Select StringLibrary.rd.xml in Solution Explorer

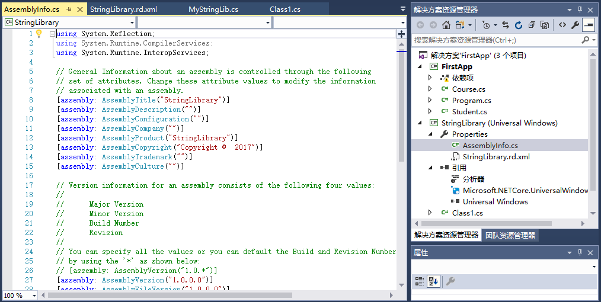(x=495, y=157)
